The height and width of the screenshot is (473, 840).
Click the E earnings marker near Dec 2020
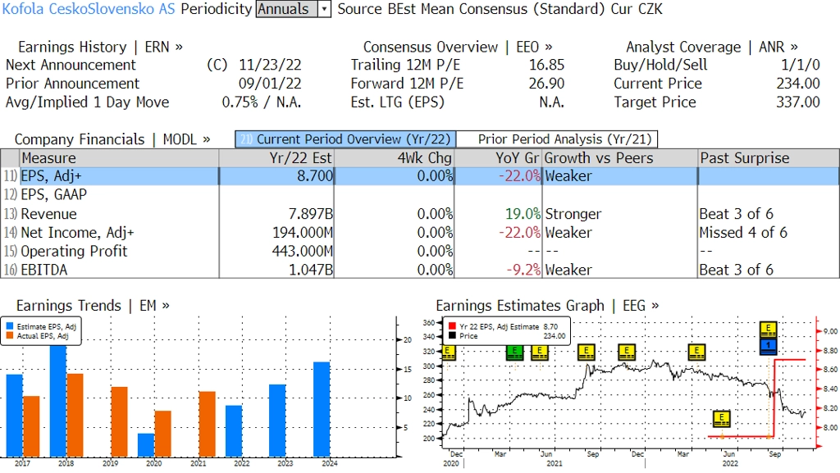click(x=449, y=352)
